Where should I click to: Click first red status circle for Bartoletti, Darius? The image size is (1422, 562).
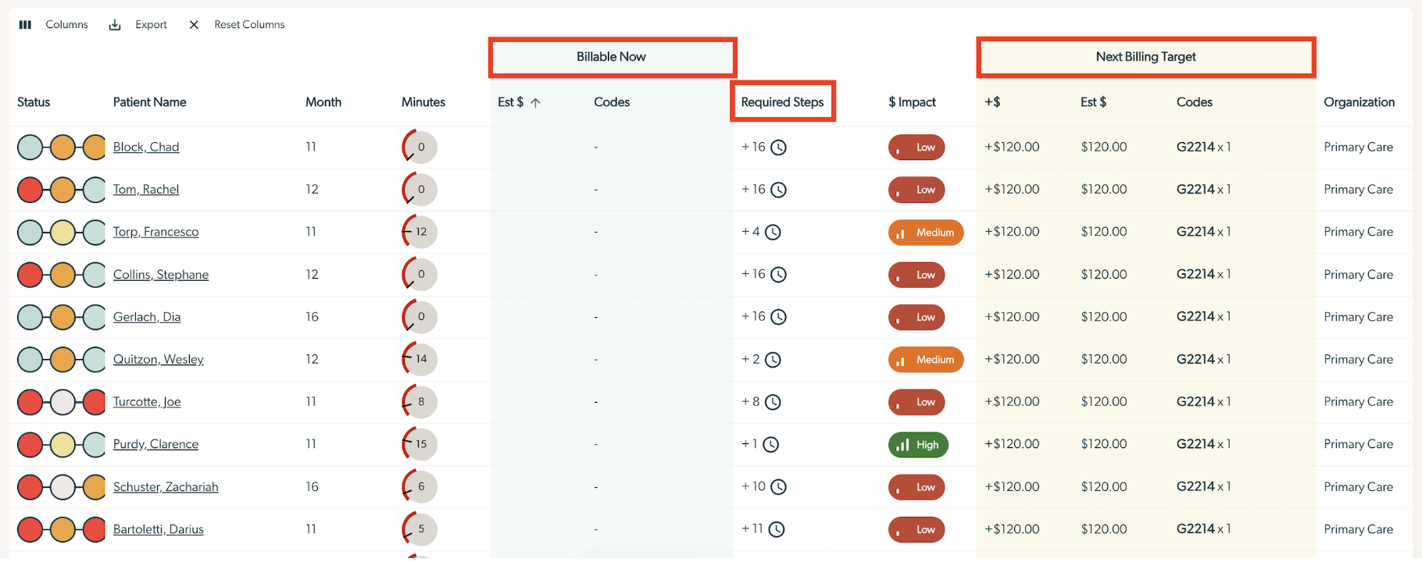30,529
